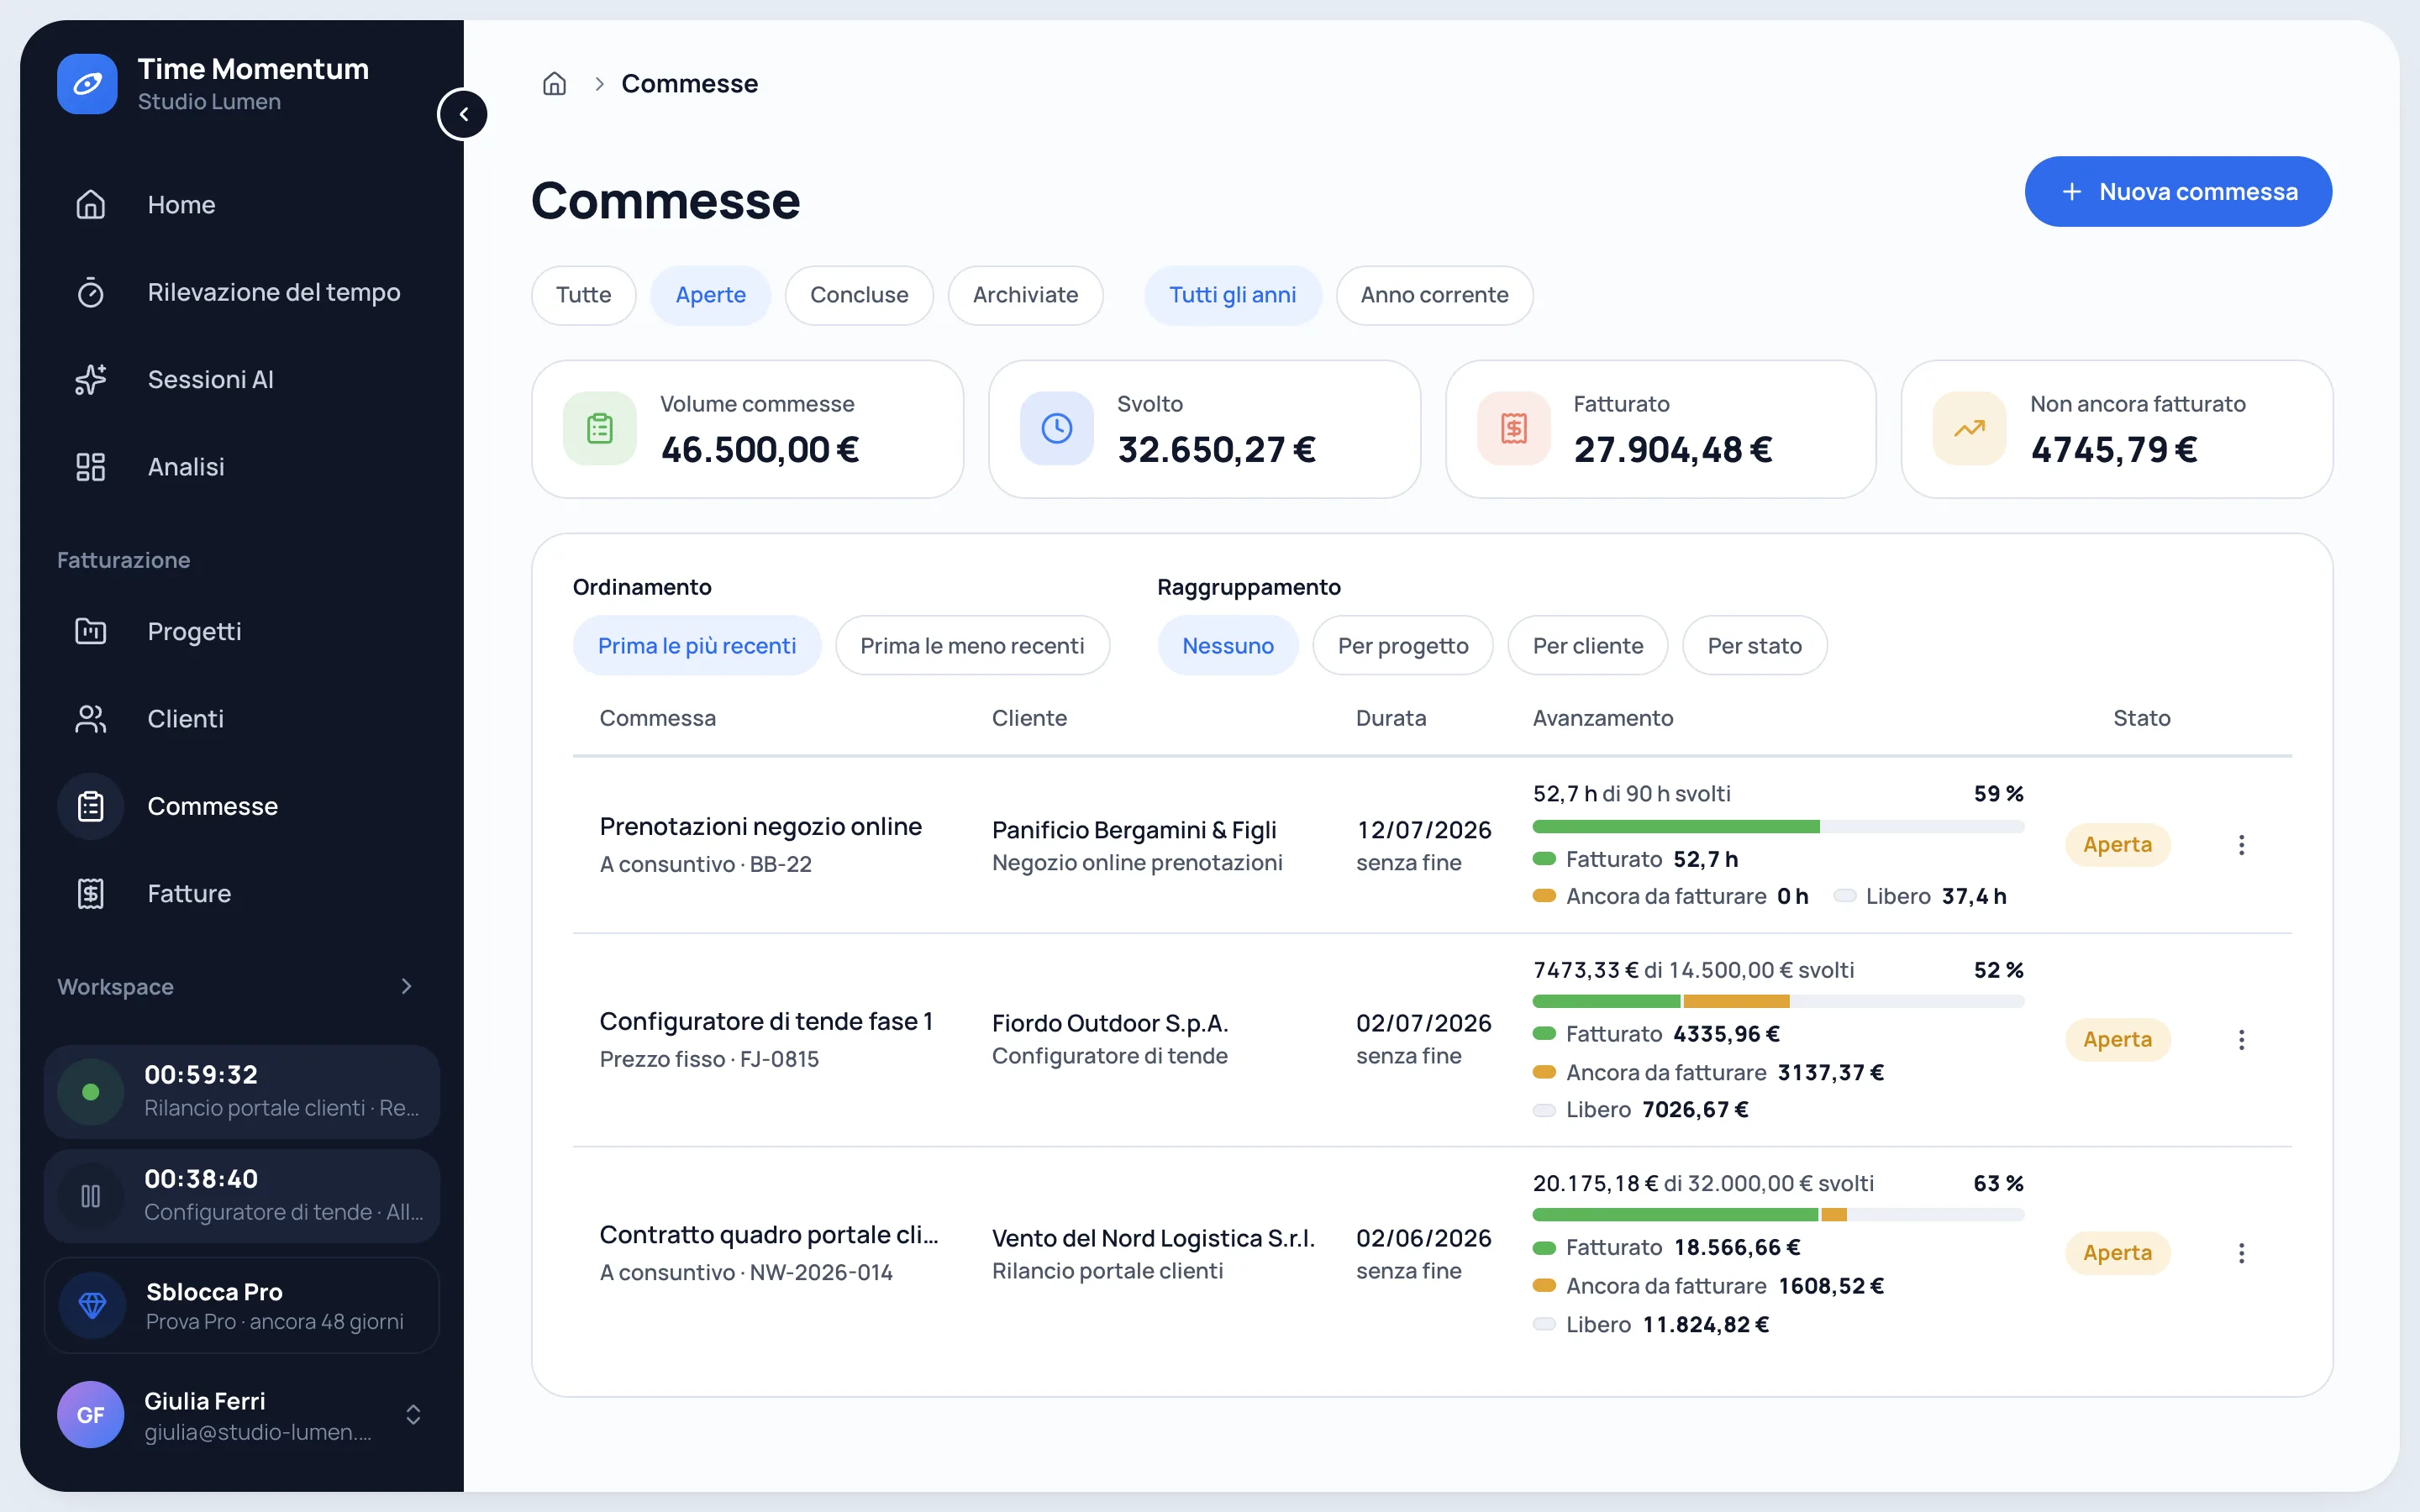The width and height of the screenshot is (2420, 1512).
Task: Click the Fatturato receipt icon
Action: 1514,429
